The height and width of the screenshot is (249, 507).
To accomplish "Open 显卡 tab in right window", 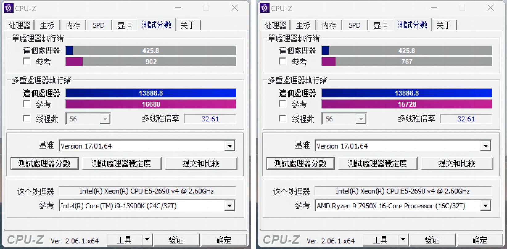I will [381, 25].
